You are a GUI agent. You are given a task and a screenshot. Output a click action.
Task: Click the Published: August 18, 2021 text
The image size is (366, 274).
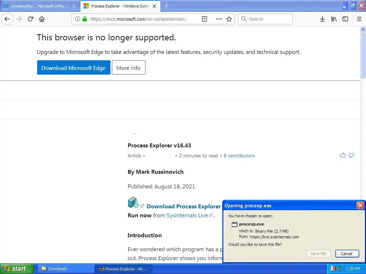pyautogui.click(x=161, y=186)
